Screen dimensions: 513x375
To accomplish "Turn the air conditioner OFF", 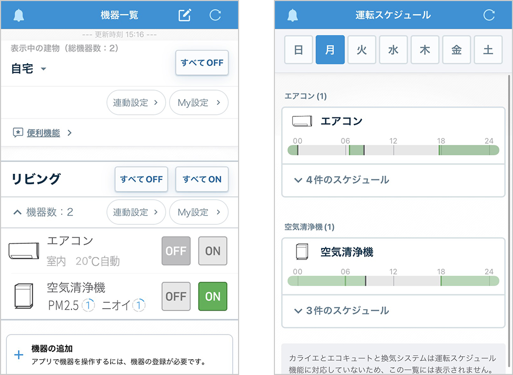I will click(x=176, y=251).
